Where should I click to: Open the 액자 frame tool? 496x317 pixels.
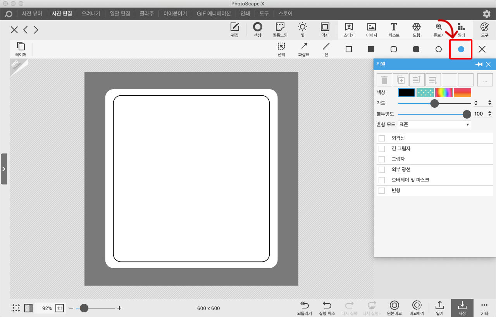(325, 30)
